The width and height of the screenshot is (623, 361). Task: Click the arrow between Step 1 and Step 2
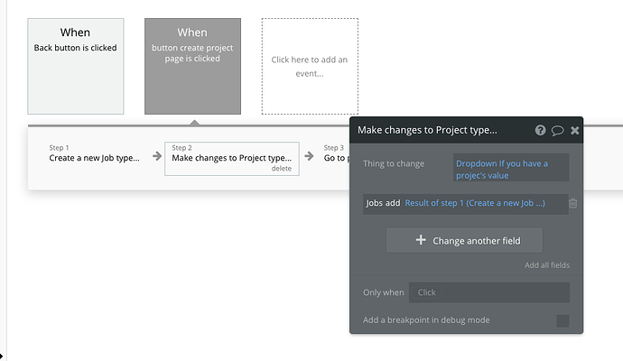click(x=154, y=157)
